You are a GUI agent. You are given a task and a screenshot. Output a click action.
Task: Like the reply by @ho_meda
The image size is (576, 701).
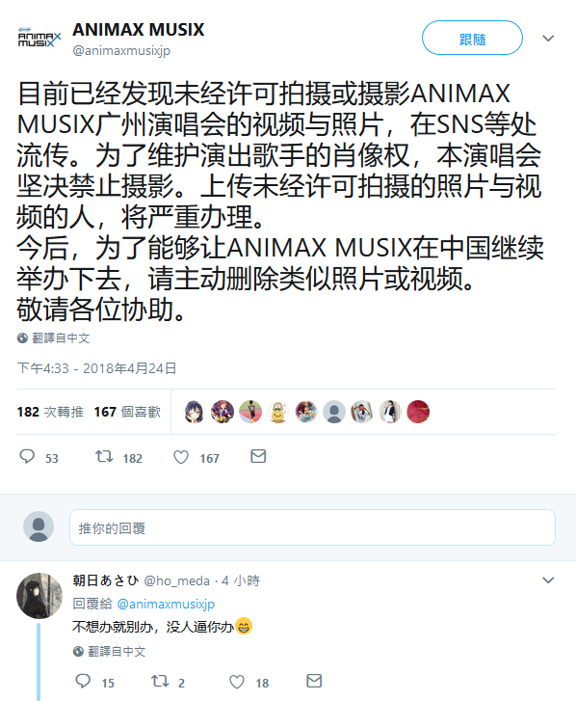237,682
